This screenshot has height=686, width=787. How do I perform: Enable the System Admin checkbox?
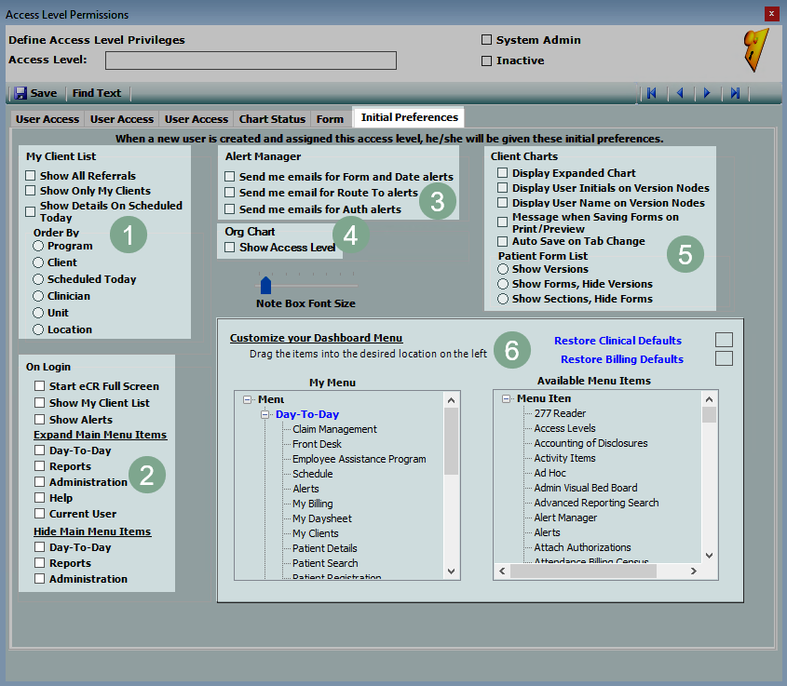click(486, 40)
